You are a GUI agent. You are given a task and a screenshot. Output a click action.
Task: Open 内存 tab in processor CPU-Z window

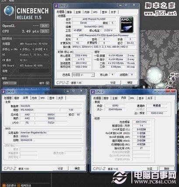pos(87,12)
